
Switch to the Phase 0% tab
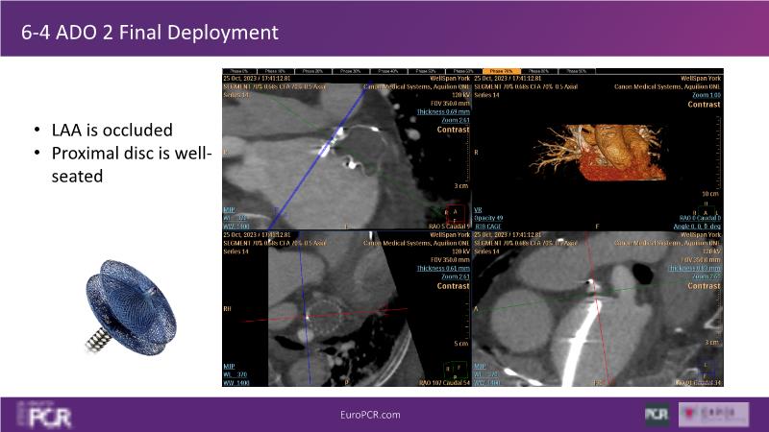[235, 71]
